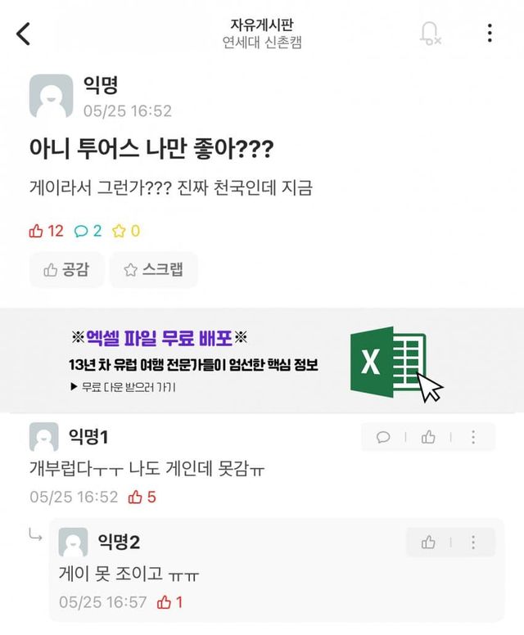Click the post author's profile avatar
The height and width of the screenshot is (635, 524).
[x=51, y=97]
